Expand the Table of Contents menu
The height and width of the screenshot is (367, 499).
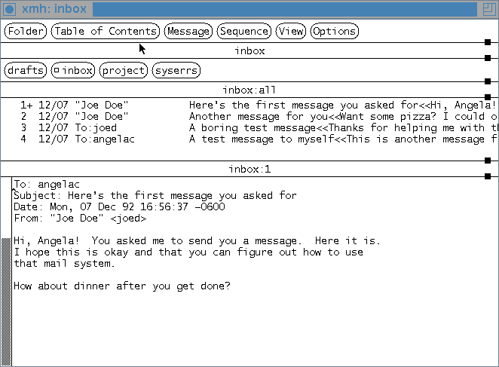pyautogui.click(x=106, y=31)
